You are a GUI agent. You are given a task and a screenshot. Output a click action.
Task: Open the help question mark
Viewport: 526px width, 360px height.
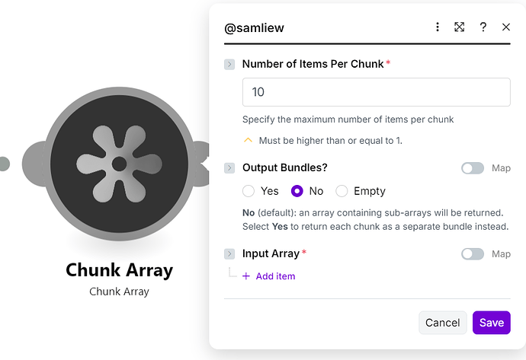[x=483, y=27]
